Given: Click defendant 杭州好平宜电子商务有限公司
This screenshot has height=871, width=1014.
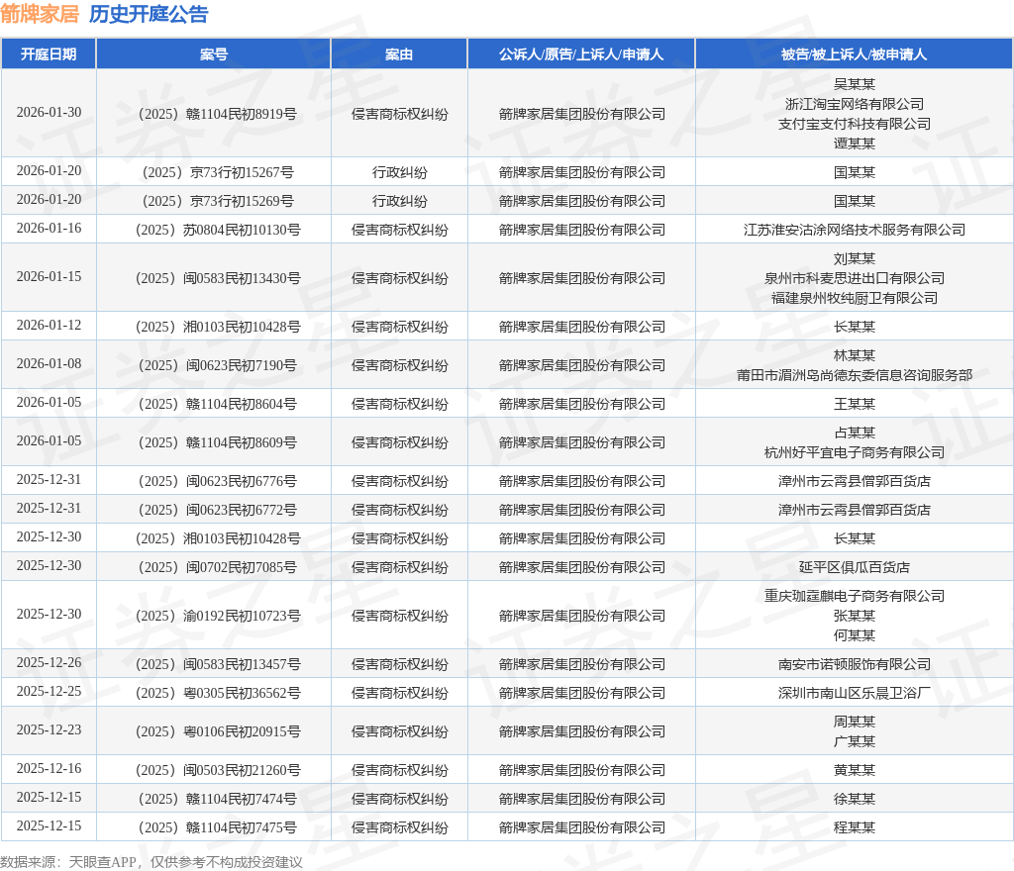Looking at the screenshot, I should coord(855,452).
